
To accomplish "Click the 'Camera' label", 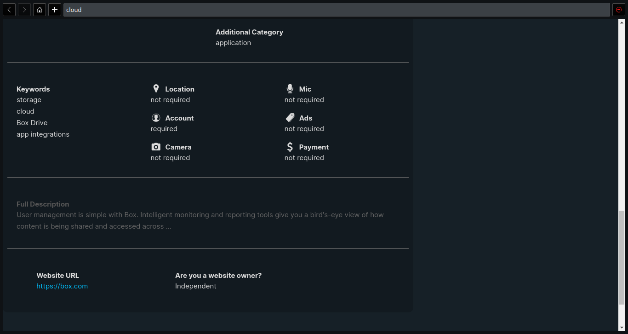I will (178, 147).
